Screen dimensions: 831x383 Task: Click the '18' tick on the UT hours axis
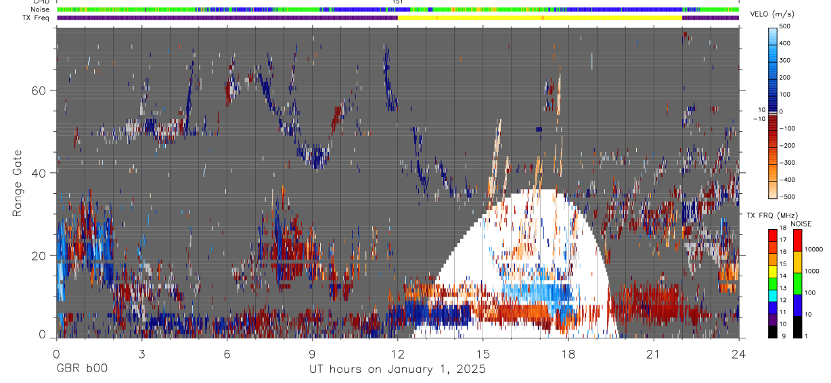[568, 354]
